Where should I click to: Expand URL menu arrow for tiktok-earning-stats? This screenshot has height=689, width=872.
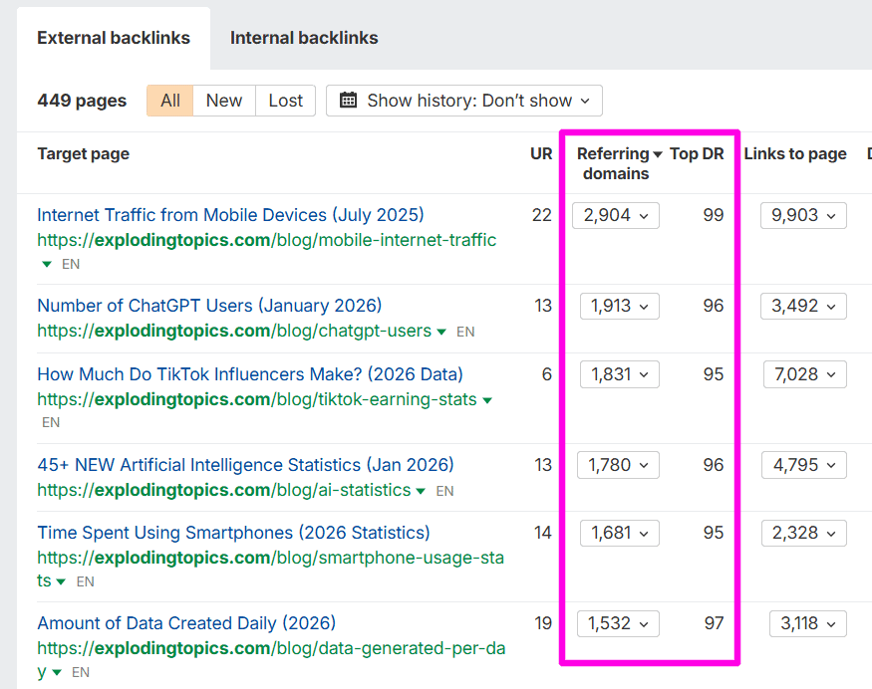click(x=487, y=400)
